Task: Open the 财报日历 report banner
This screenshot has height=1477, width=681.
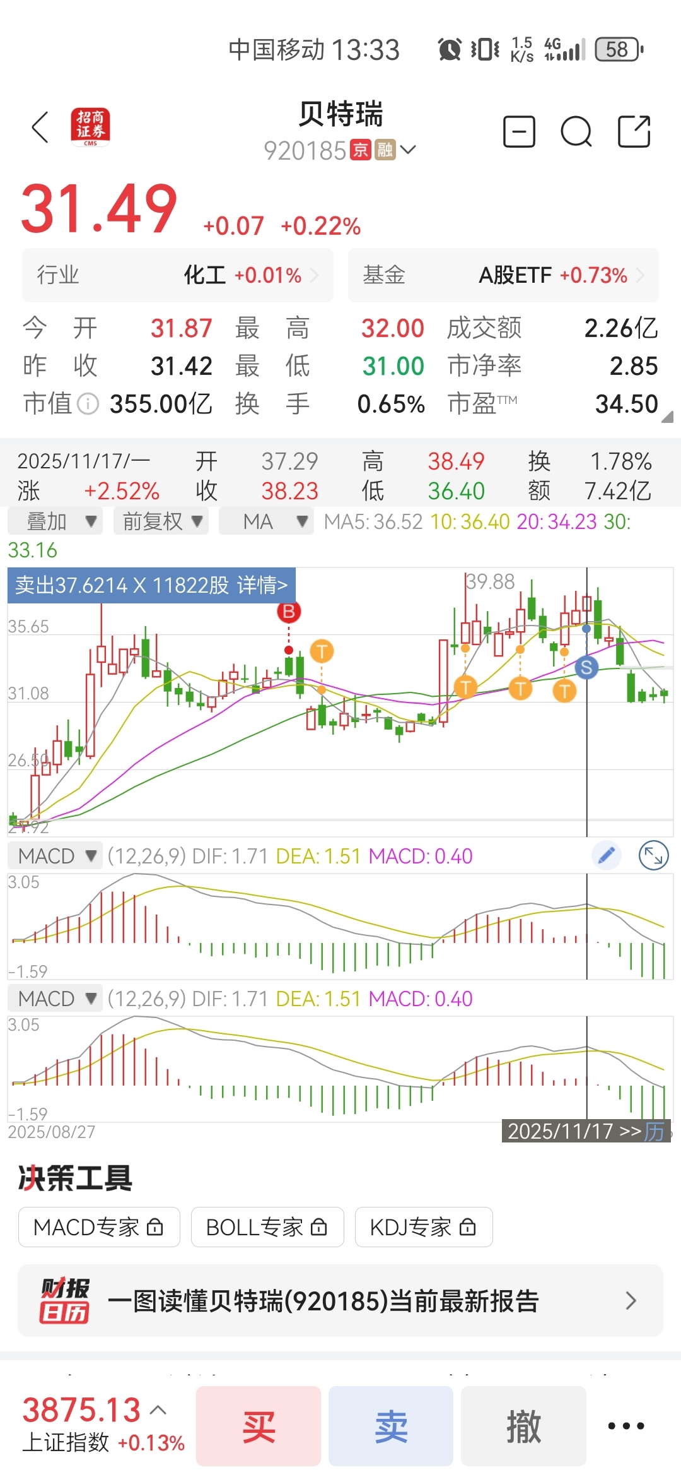Action: [x=340, y=1300]
